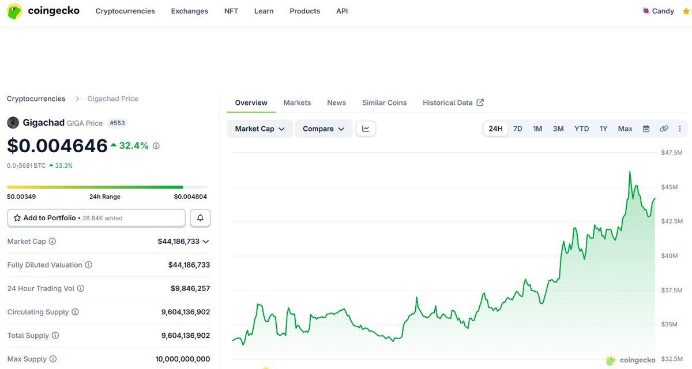Select the Overview tab
This screenshot has width=692, height=369.
point(251,103)
